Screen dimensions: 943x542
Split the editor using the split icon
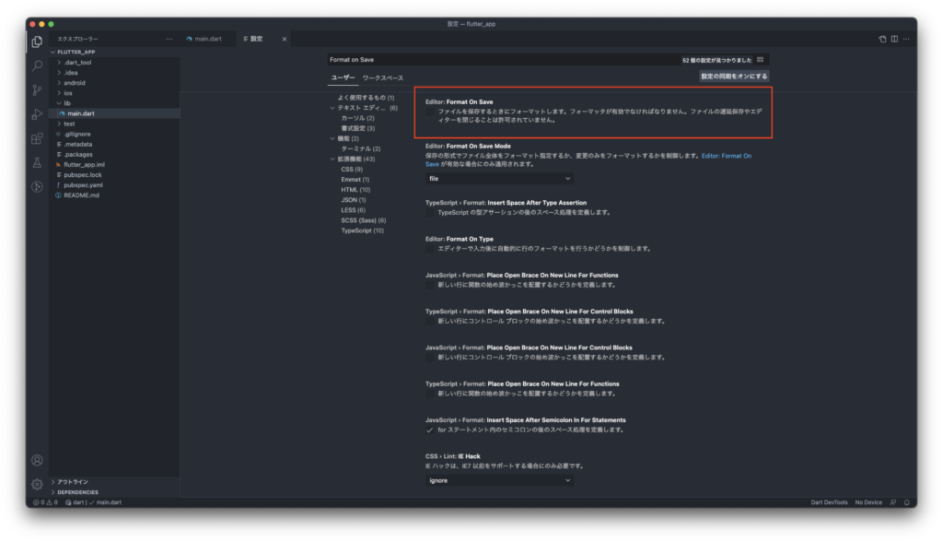(x=894, y=39)
